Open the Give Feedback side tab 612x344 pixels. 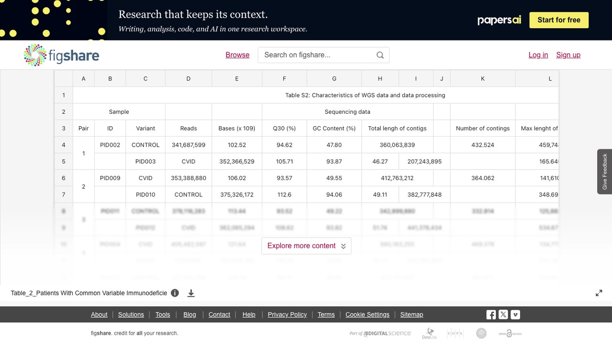[x=604, y=172]
